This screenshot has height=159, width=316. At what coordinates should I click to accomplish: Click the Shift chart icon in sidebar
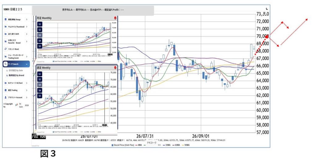[6, 34]
